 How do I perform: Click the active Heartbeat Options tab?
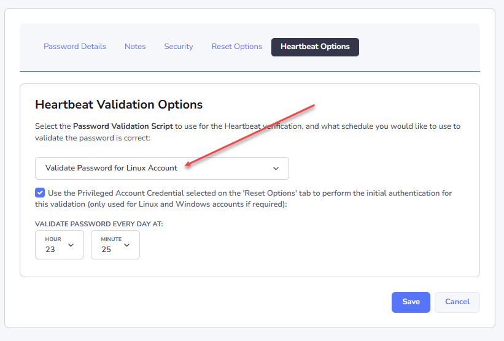coord(315,47)
